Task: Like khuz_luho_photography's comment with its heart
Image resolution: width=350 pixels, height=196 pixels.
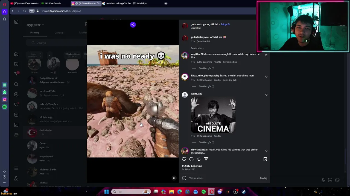Action: [266, 76]
